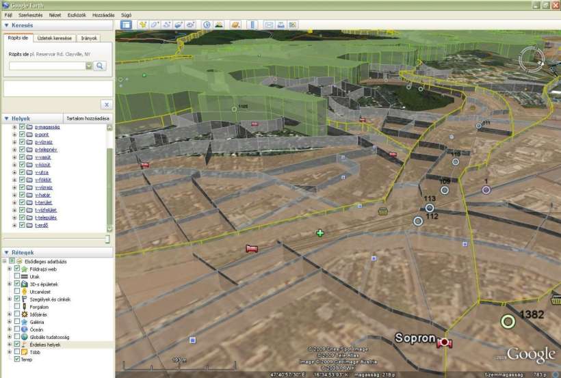This screenshot has height=378, width=561.
Task: Click the Sopron red placemark icon
Action: click(x=444, y=343)
